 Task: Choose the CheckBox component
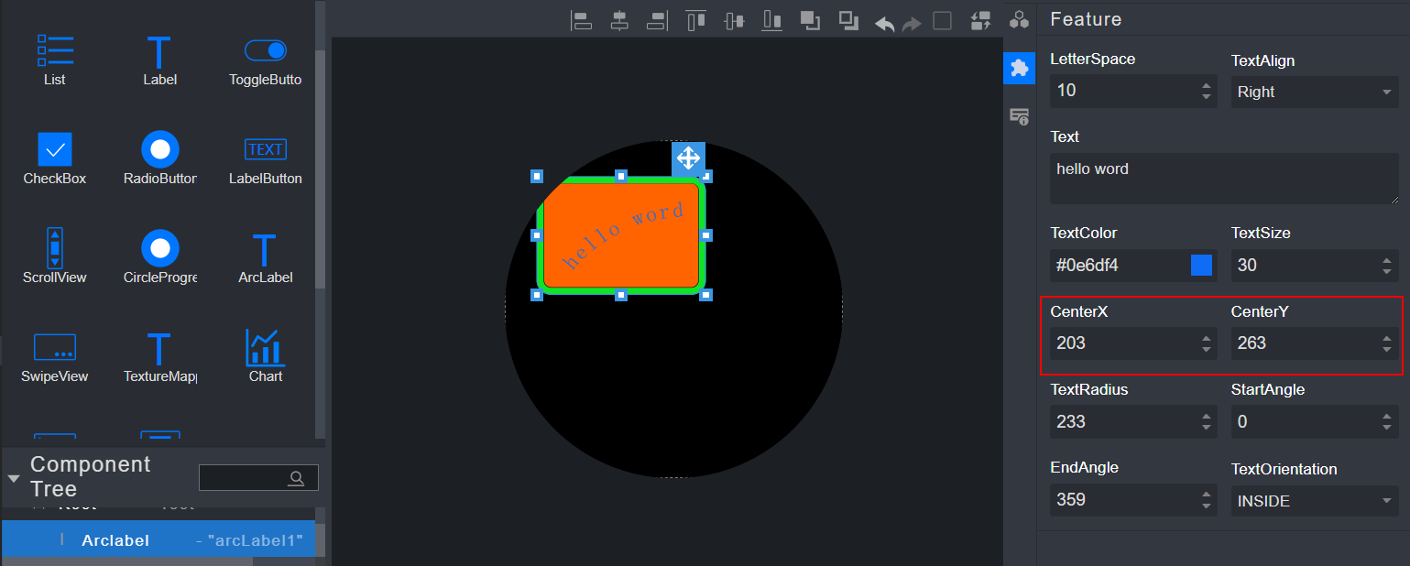click(x=55, y=158)
